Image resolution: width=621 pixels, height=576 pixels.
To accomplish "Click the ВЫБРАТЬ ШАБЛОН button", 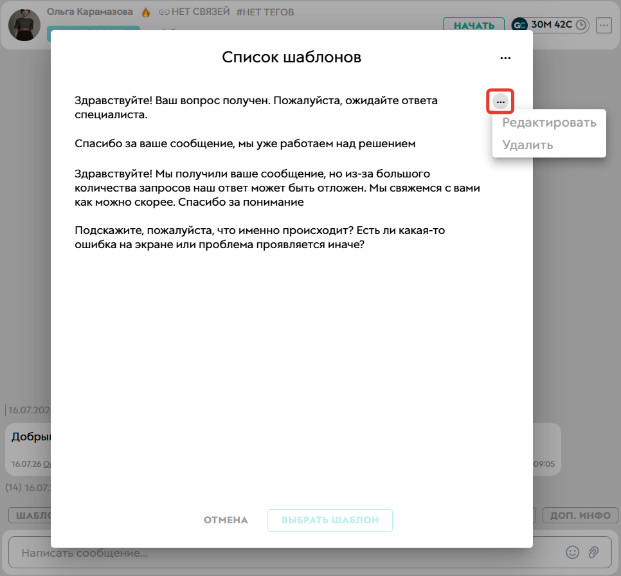I will click(330, 520).
